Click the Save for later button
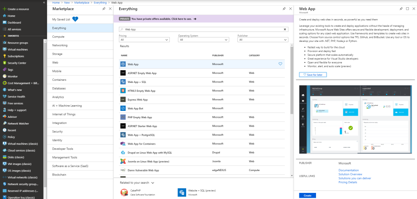The image size is (417, 199). (x=313, y=75)
